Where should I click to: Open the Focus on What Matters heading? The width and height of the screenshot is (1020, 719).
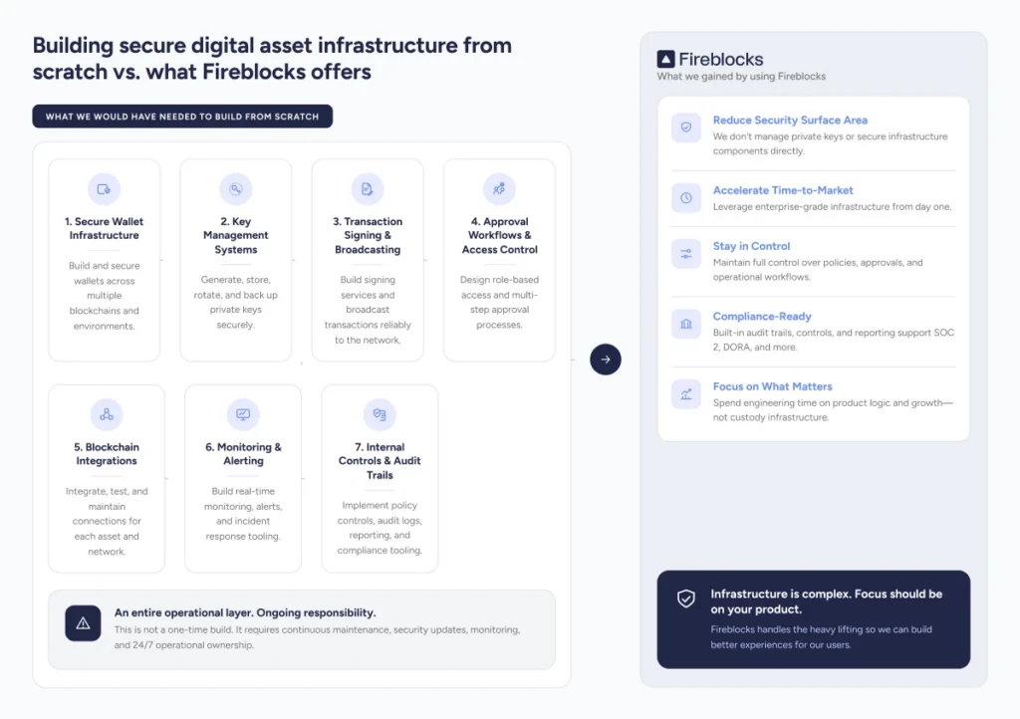[x=772, y=386]
